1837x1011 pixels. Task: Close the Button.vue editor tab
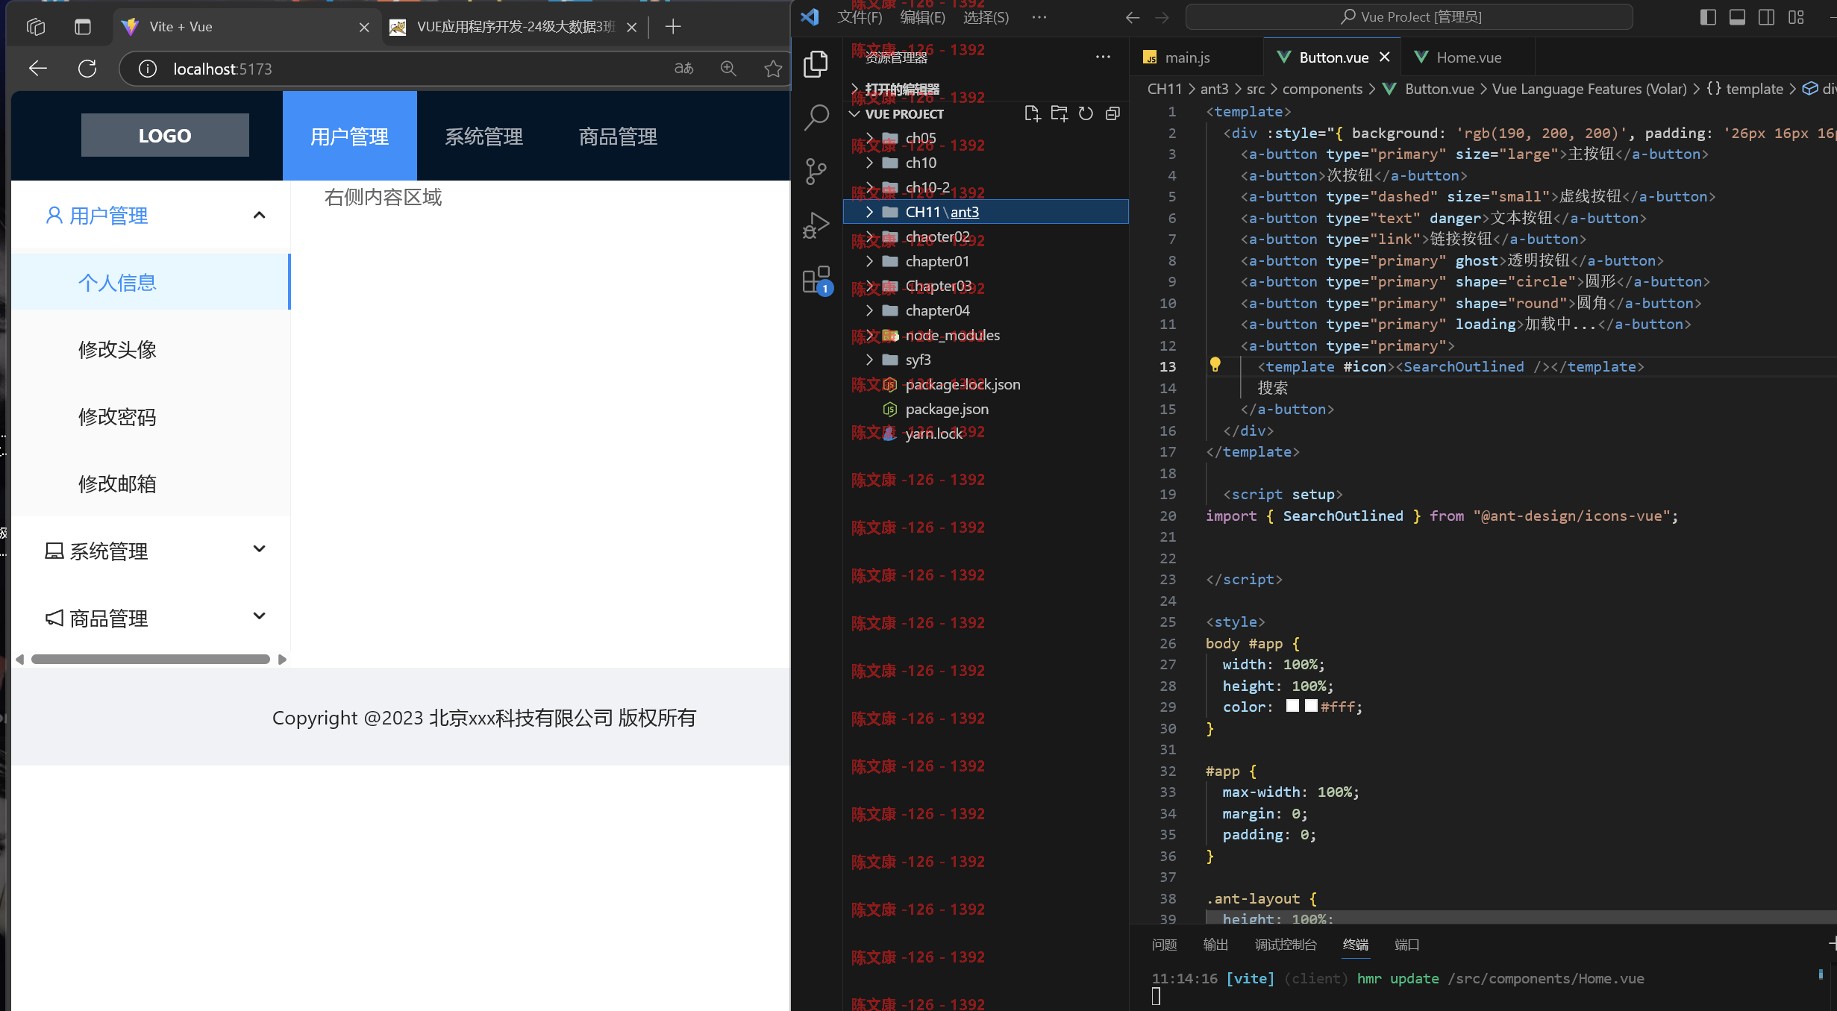(x=1385, y=57)
